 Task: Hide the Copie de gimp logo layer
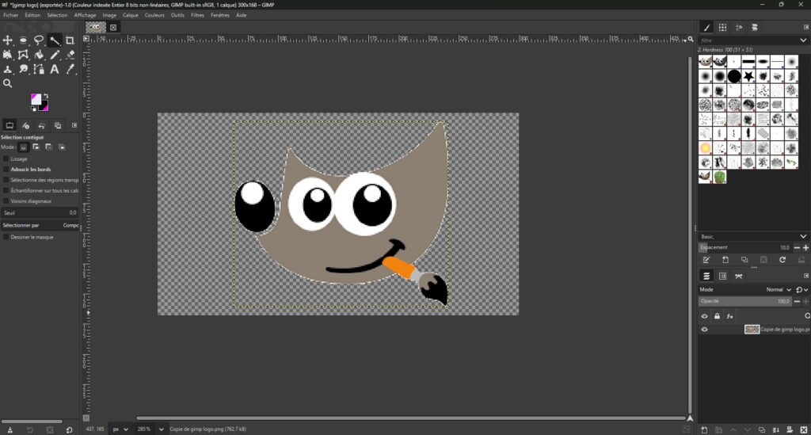[704, 330]
